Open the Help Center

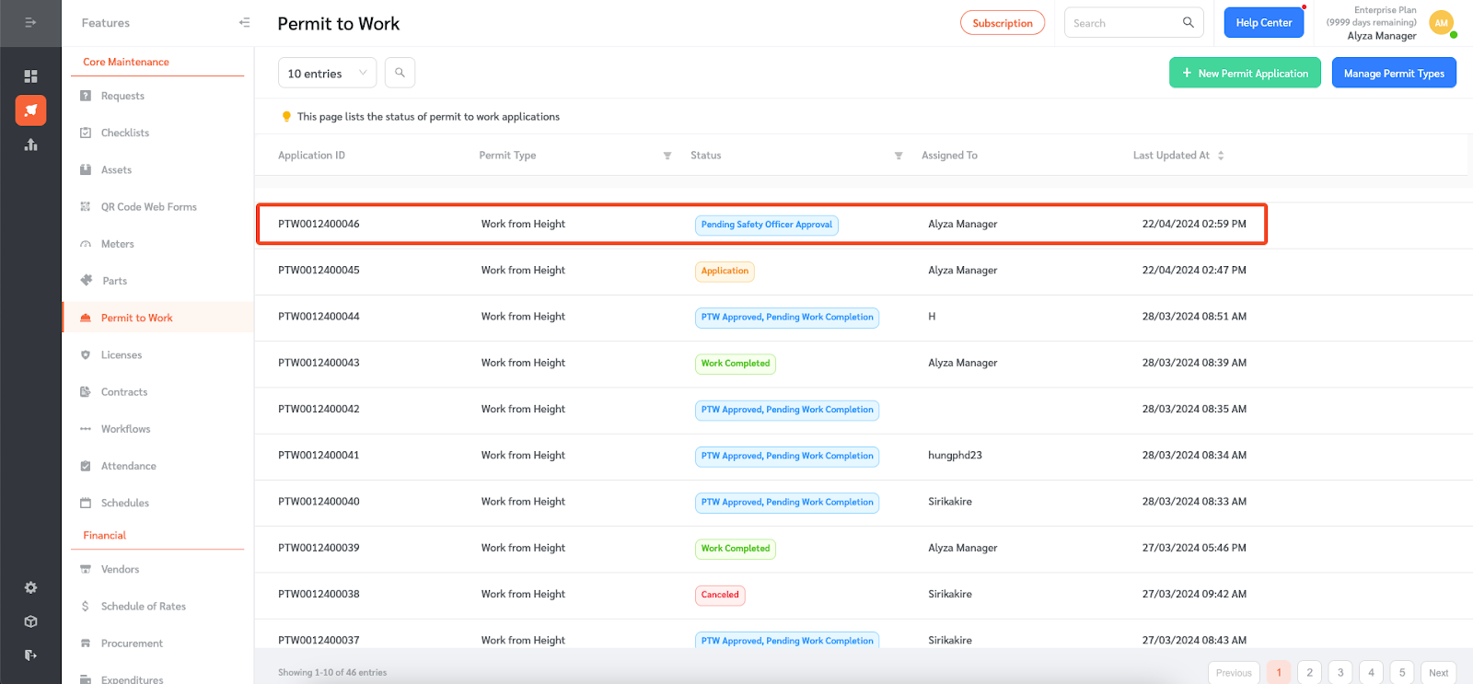[x=1264, y=22]
